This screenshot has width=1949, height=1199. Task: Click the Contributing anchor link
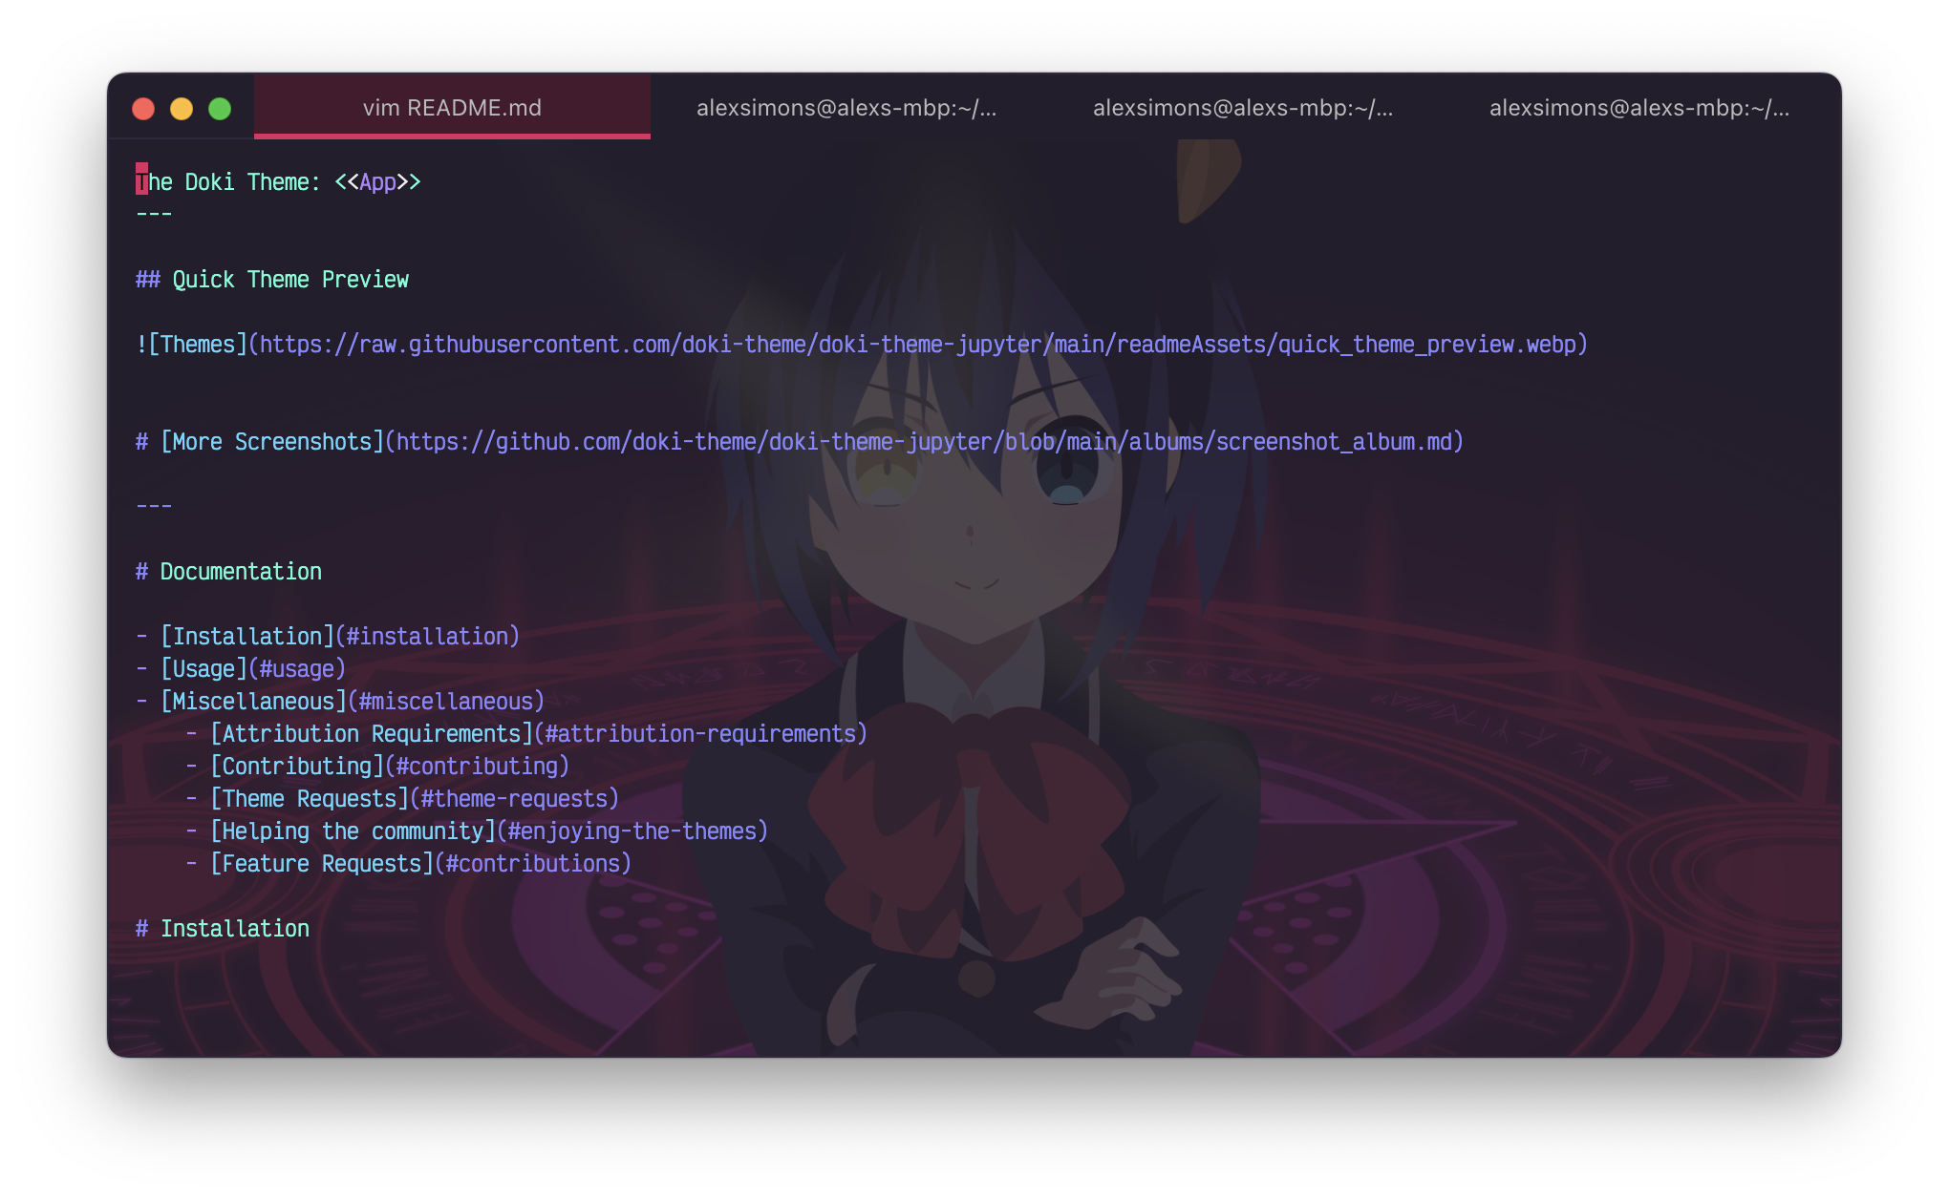click(x=296, y=766)
